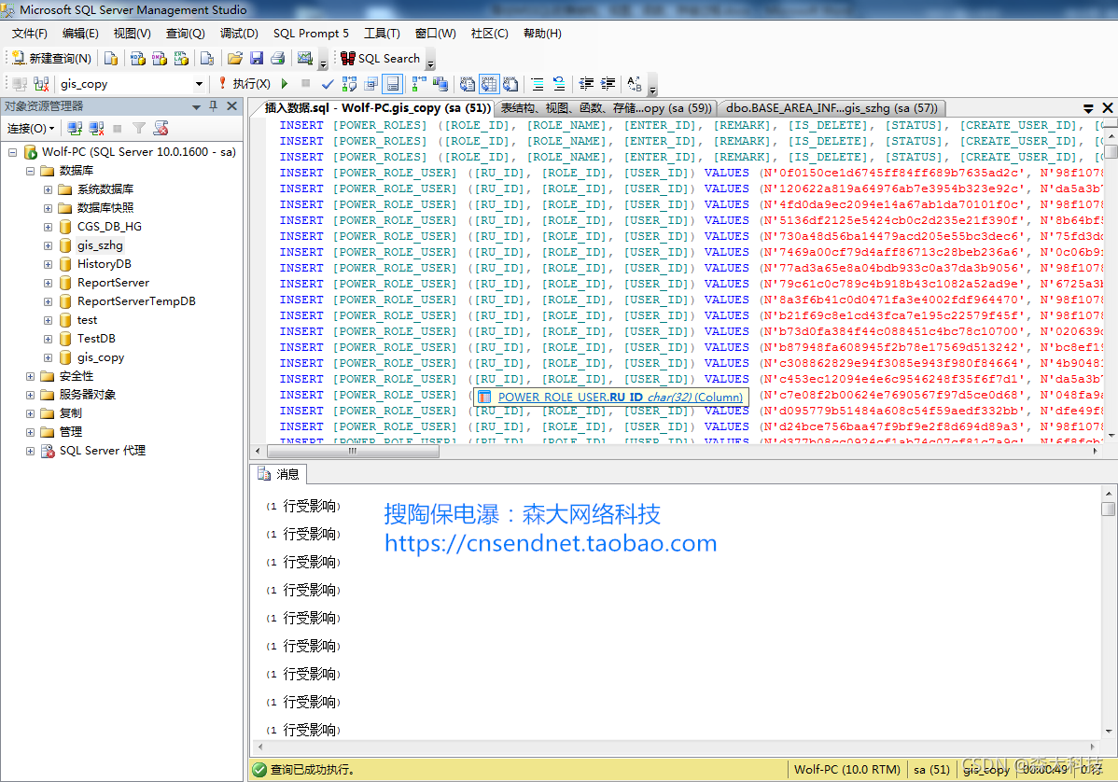Uncomment the selected lines
1118x782 pixels.
[559, 84]
